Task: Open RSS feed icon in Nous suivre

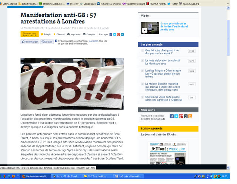Action: pyautogui.click(x=190, y=116)
